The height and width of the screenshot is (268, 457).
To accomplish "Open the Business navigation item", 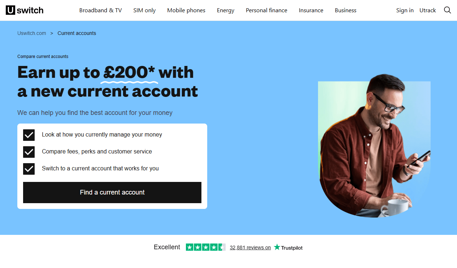I will (345, 10).
